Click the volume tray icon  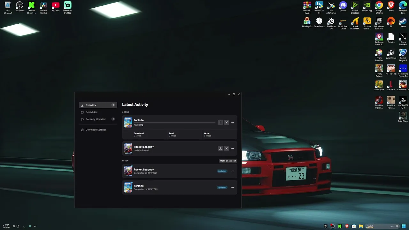coord(13,226)
